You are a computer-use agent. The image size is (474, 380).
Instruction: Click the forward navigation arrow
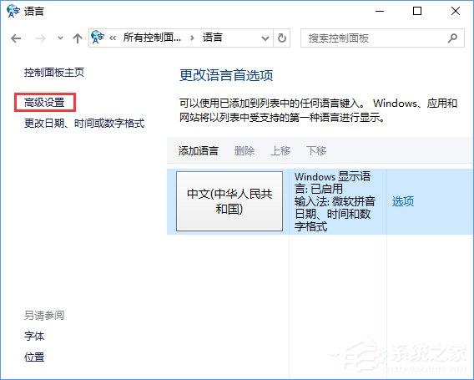click(40, 38)
